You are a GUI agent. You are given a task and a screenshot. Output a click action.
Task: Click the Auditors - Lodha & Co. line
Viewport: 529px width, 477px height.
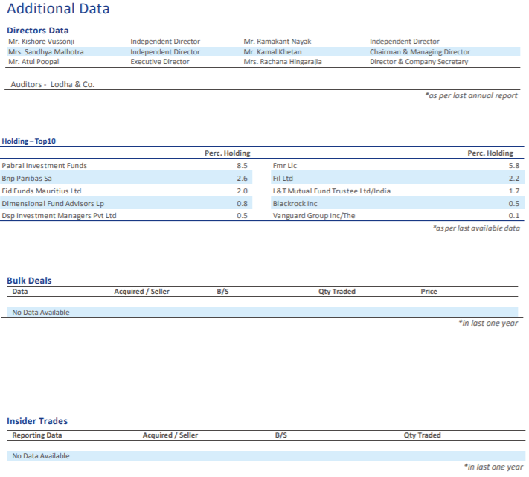(52, 84)
